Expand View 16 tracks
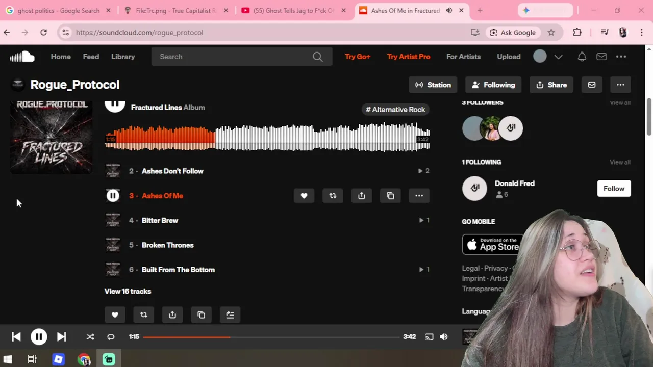The height and width of the screenshot is (367, 653). click(x=128, y=291)
